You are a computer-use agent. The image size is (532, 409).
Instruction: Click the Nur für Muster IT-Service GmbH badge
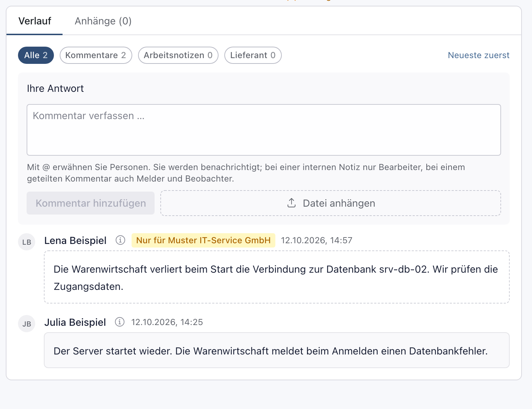(x=203, y=240)
